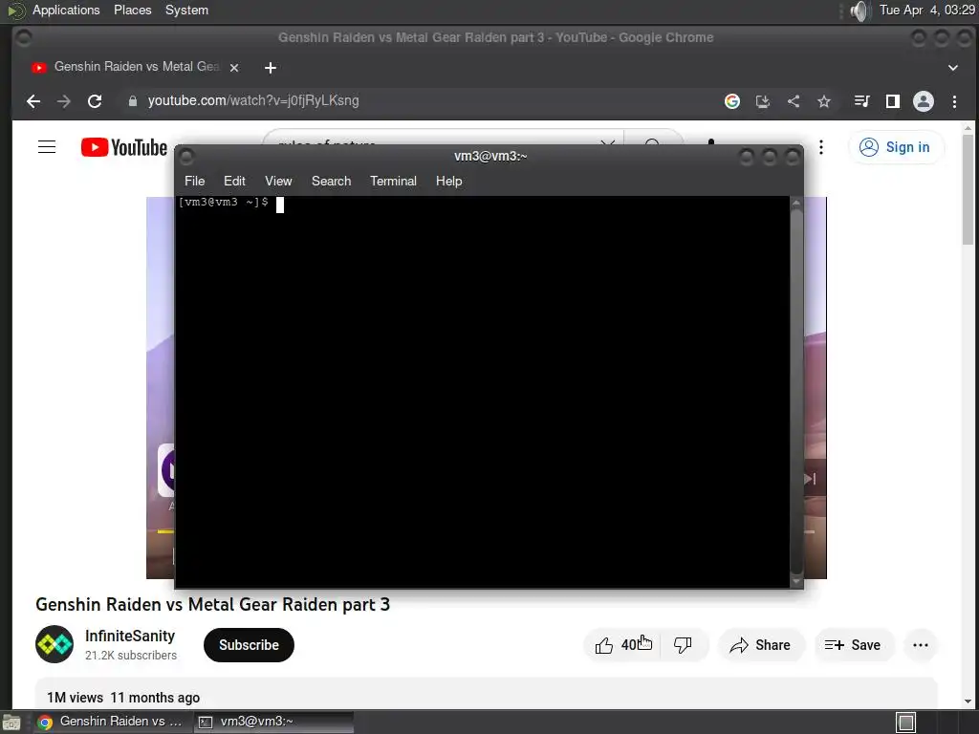Open the terminal window menu icon at its title-bar corner
The height and width of the screenshot is (734, 979).
186,156
